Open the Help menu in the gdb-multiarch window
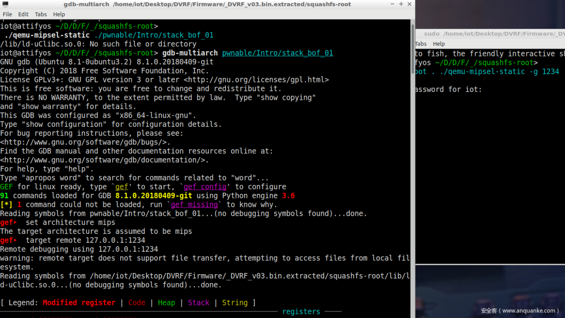 coord(59,15)
